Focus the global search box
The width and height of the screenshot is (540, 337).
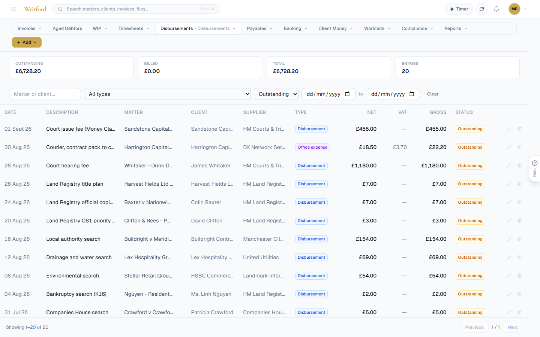136,9
